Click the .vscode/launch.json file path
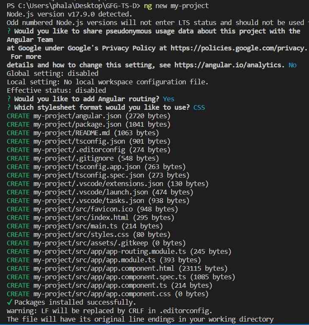309x325 pixels. 91,192
